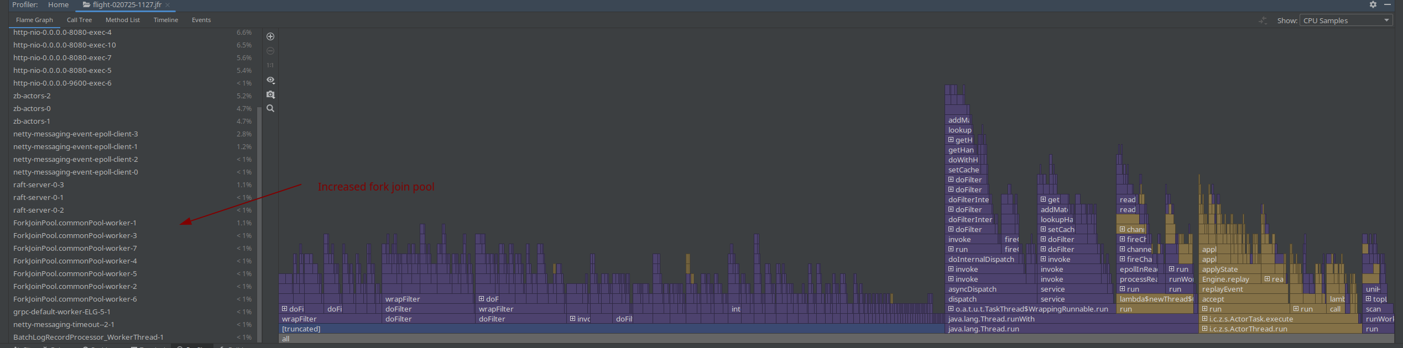Select thread http-nio-0.0.0.0-9600-exec-6
The width and height of the screenshot is (1403, 348).
click(133, 83)
